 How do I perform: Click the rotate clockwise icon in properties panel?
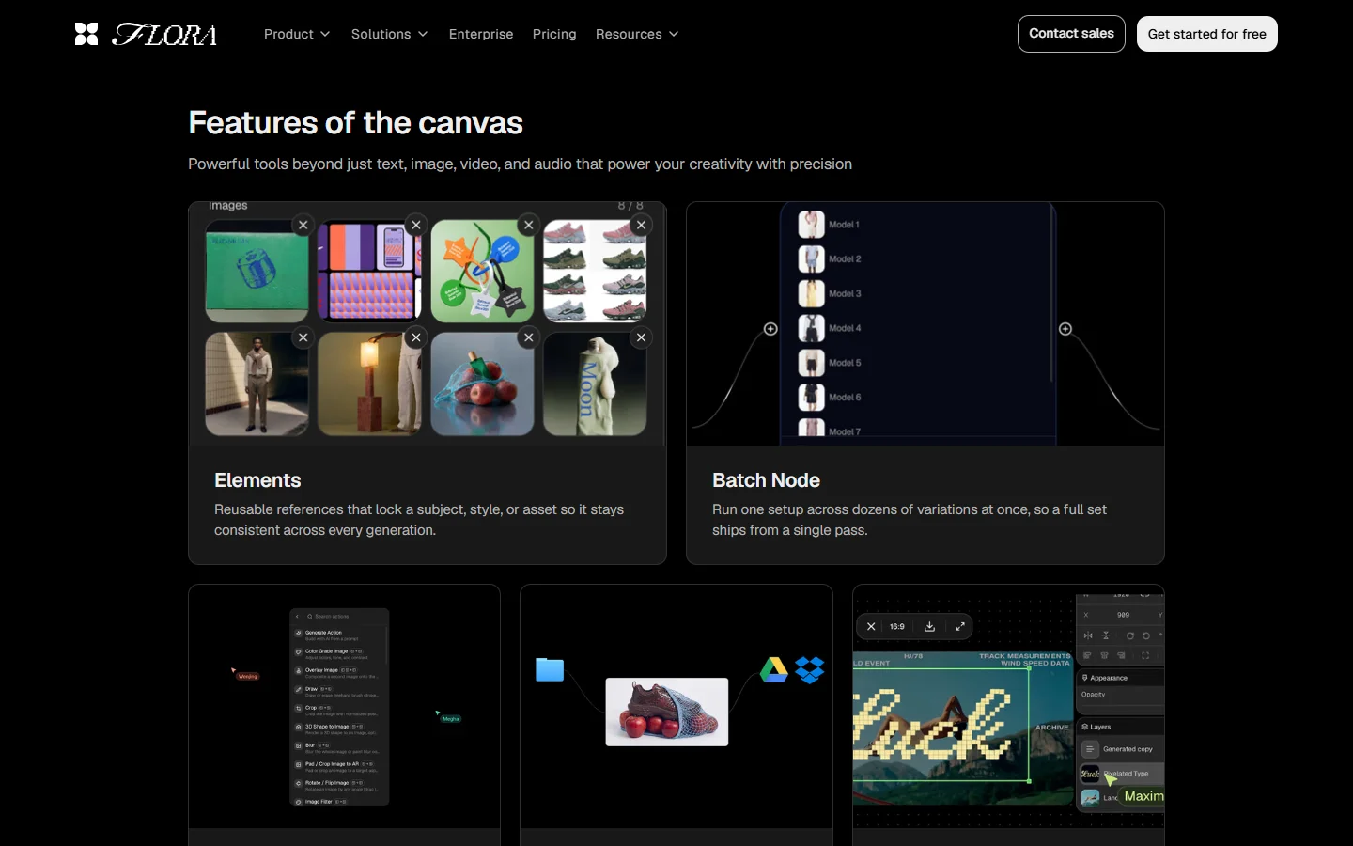click(x=1130, y=636)
